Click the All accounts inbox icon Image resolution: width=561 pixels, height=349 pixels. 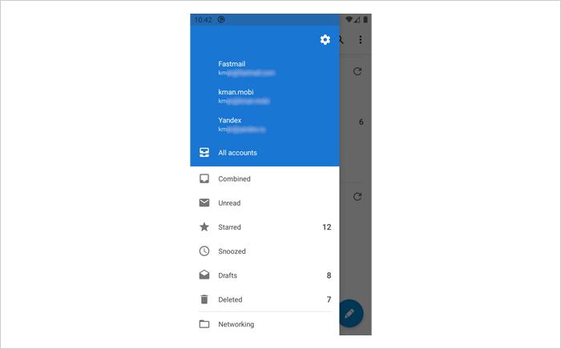pyautogui.click(x=204, y=153)
